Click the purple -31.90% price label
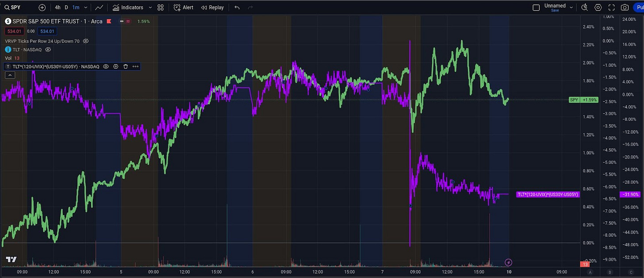The image size is (644, 278). (630, 194)
